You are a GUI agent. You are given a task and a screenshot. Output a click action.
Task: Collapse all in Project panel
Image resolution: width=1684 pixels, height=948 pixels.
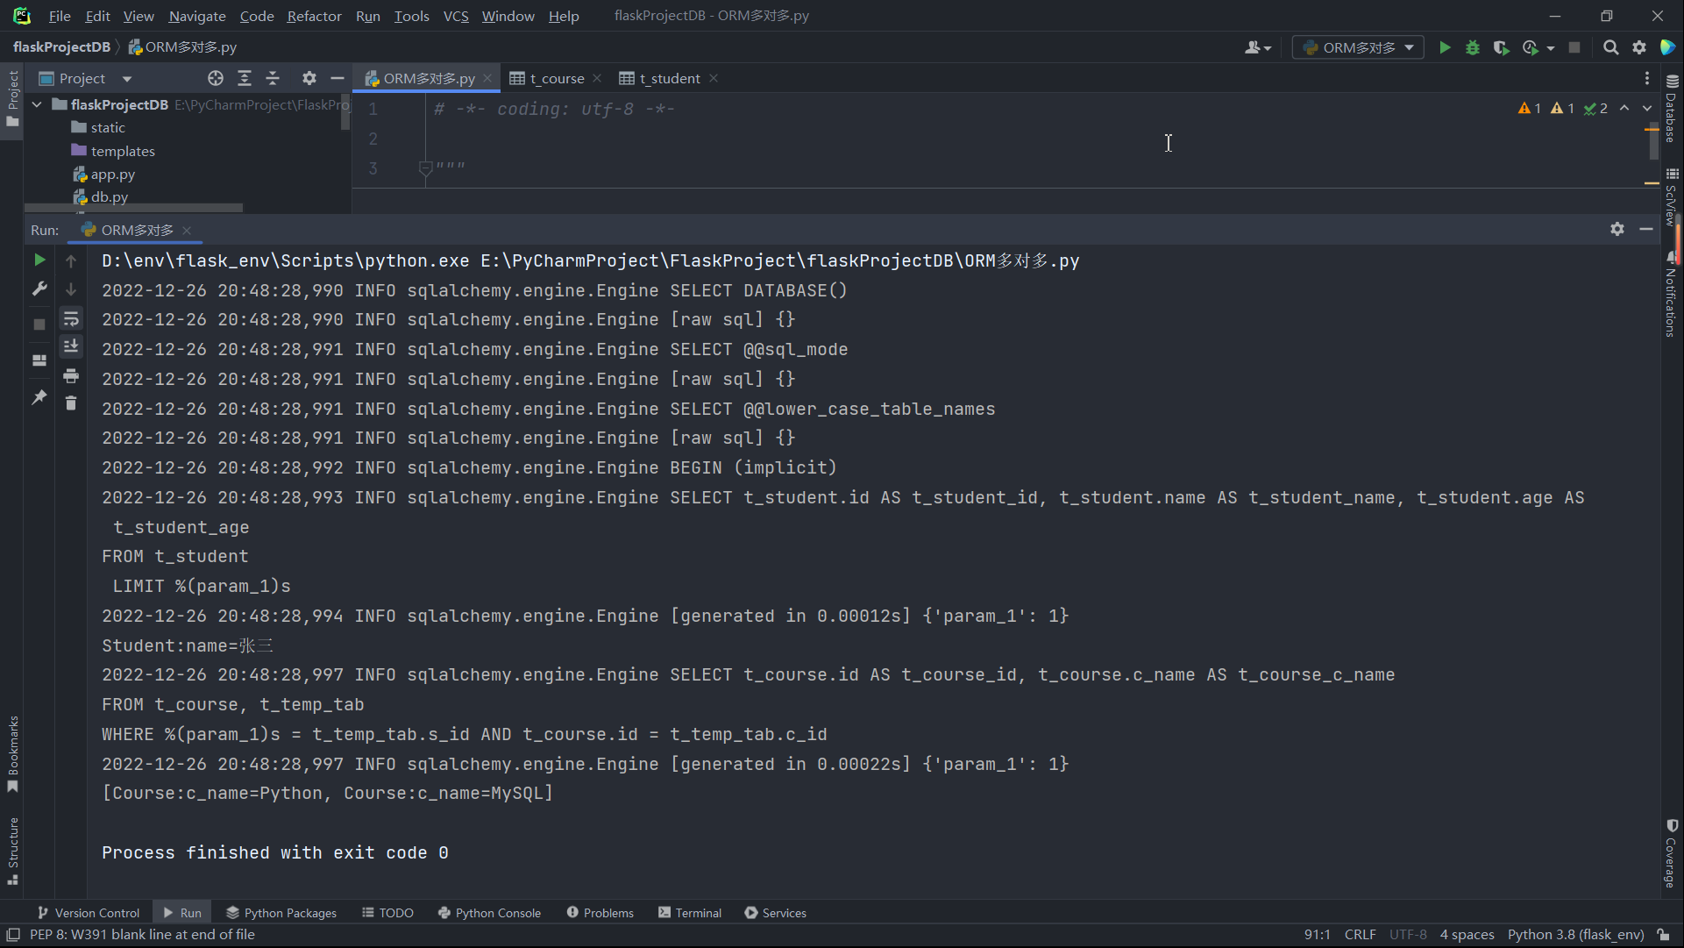click(x=273, y=78)
